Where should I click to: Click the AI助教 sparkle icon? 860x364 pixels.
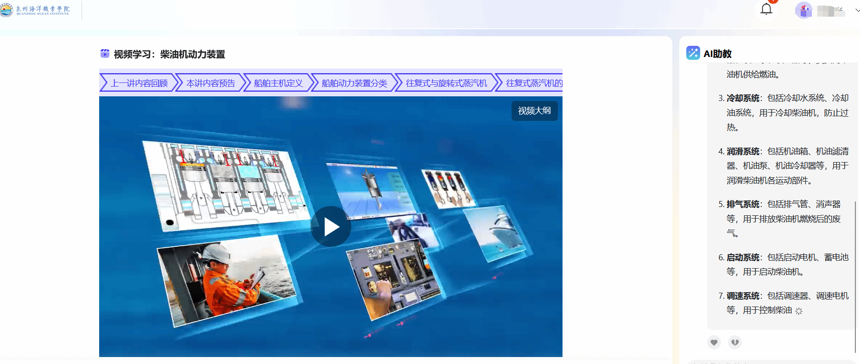[693, 53]
